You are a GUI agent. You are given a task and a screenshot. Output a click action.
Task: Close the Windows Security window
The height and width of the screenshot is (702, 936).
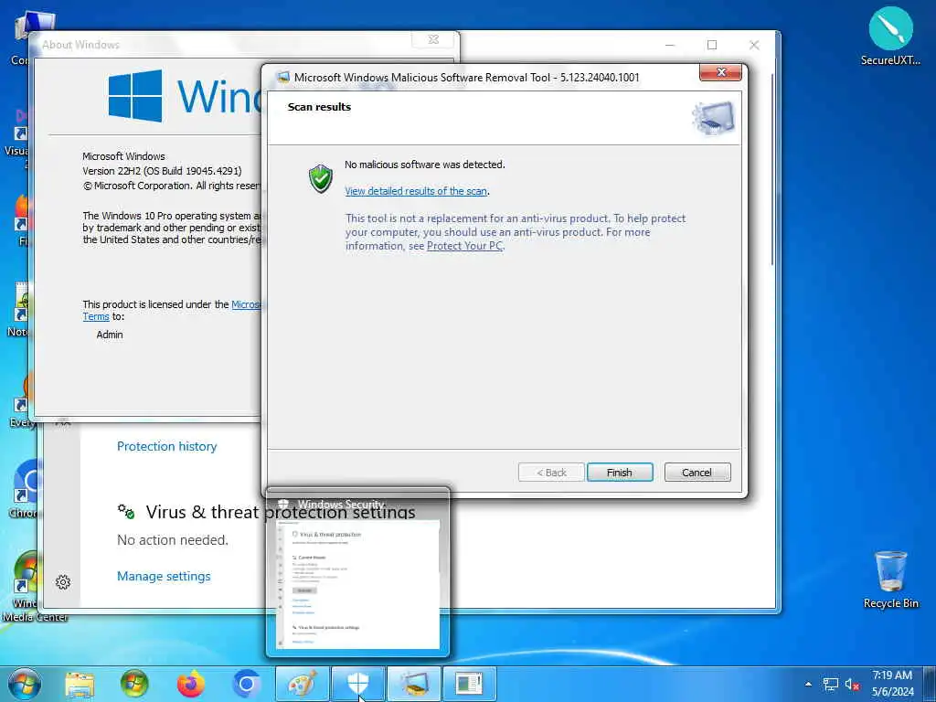click(x=754, y=45)
